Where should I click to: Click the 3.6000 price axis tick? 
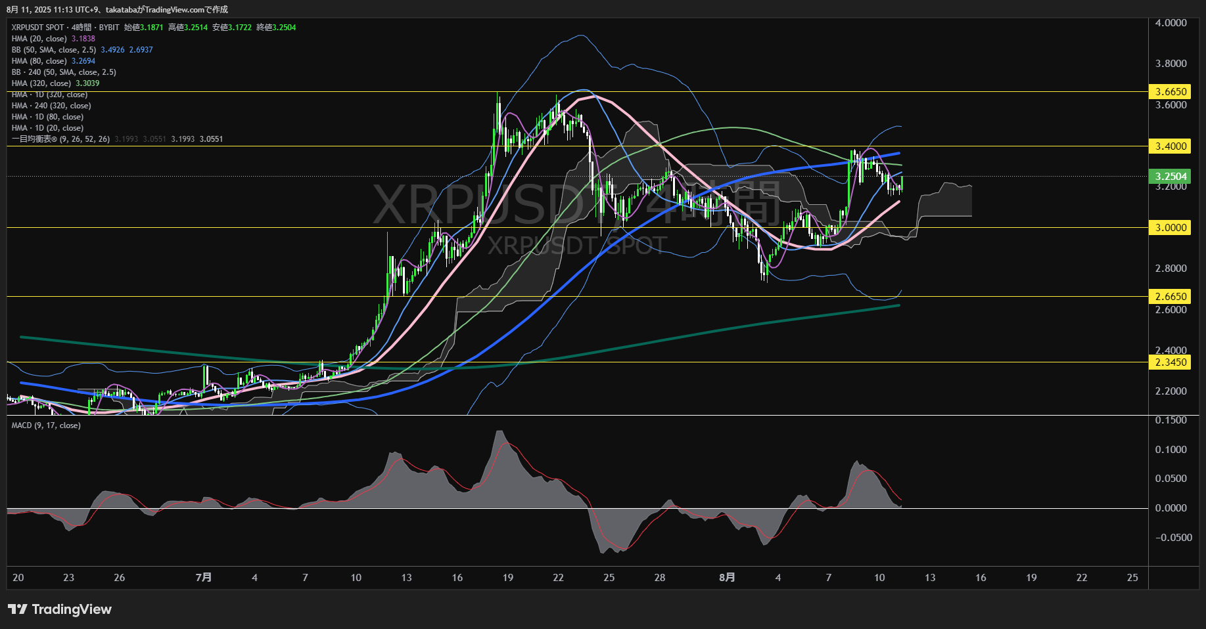pyautogui.click(x=1171, y=105)
